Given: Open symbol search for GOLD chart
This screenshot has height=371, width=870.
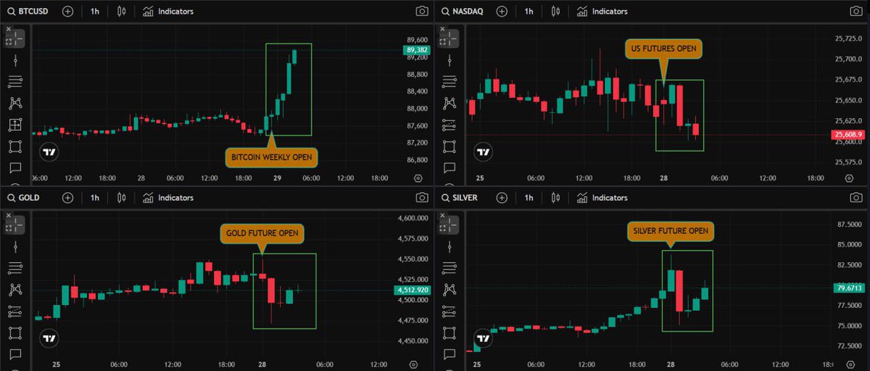Looking at the screenshot, I should [x=23, y=197].
